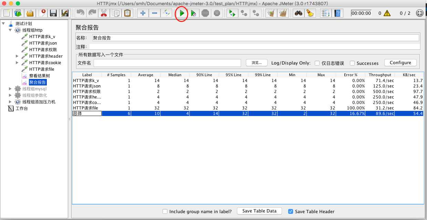Select HTTP请求file in the tree
This screenshot has height=220, width=427.
coord(42,69)
